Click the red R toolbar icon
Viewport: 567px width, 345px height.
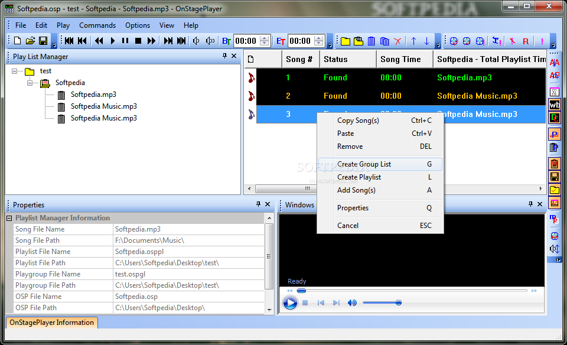(526, 41)
